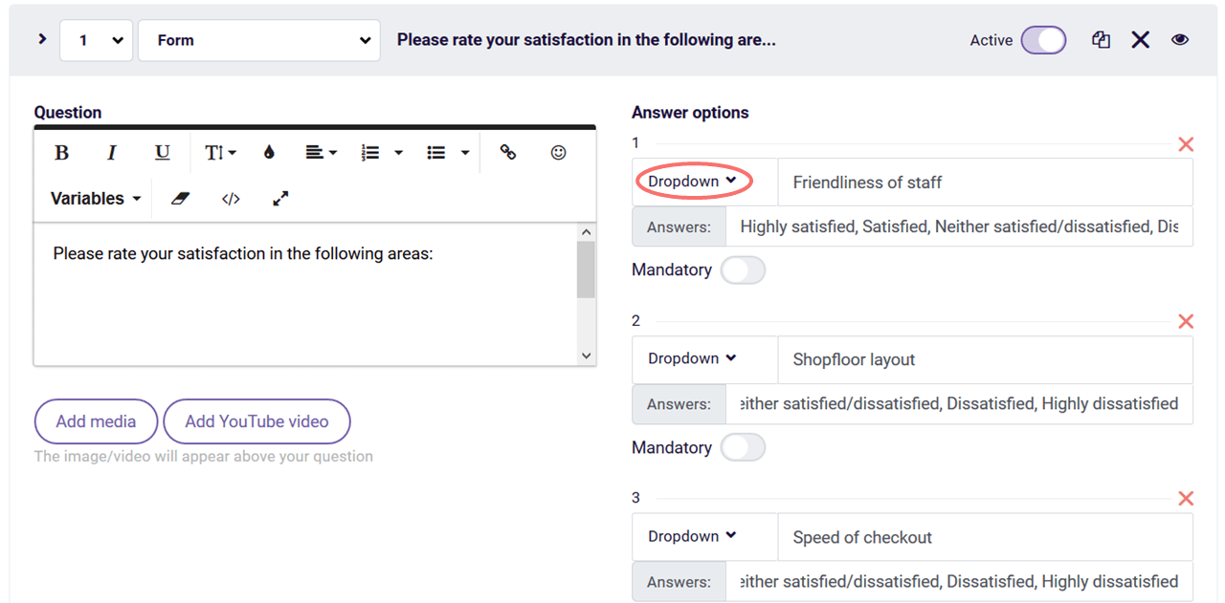This screenshot has width=1225, height=603.
Task: Enable Mandatory for Friendliness of staff
Action: coord(744,270)
